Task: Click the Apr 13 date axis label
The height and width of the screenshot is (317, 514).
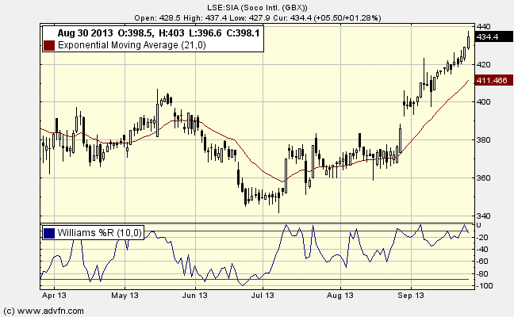Action: coord(54,296)
